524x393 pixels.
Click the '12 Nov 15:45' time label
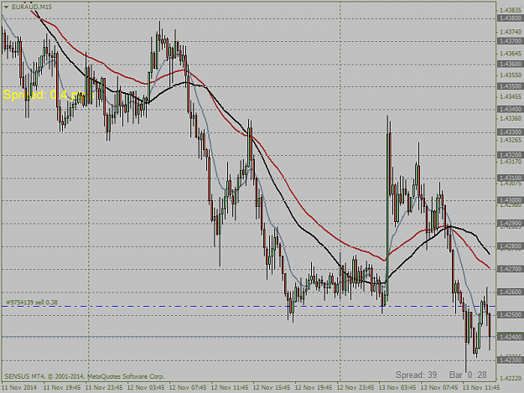(272, 388)
